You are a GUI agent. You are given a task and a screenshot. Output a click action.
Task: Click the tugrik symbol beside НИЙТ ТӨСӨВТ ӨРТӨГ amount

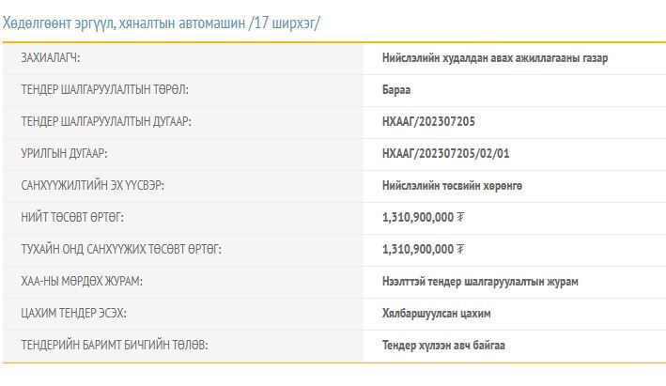tap(460, 217)
